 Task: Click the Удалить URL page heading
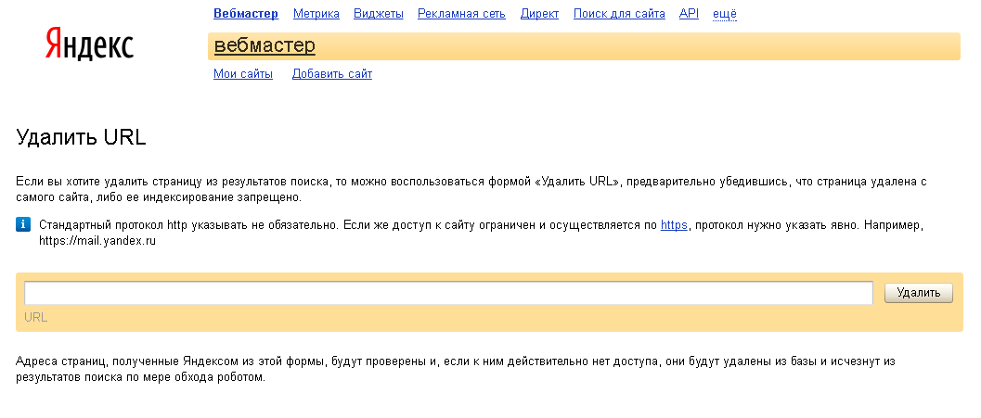[x=82, y=139]
